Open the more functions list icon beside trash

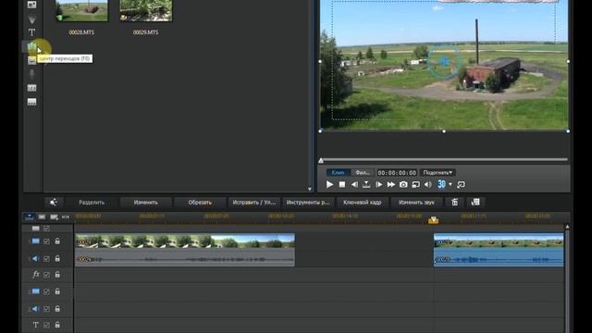point(475,203)
